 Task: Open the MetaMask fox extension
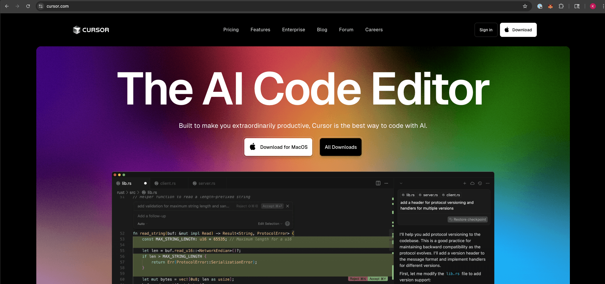(550, 6)
